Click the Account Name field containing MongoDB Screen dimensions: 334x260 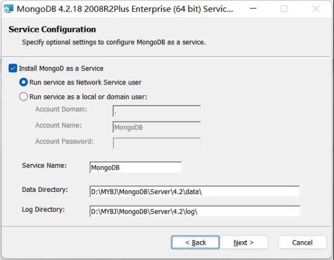(157, 127)
